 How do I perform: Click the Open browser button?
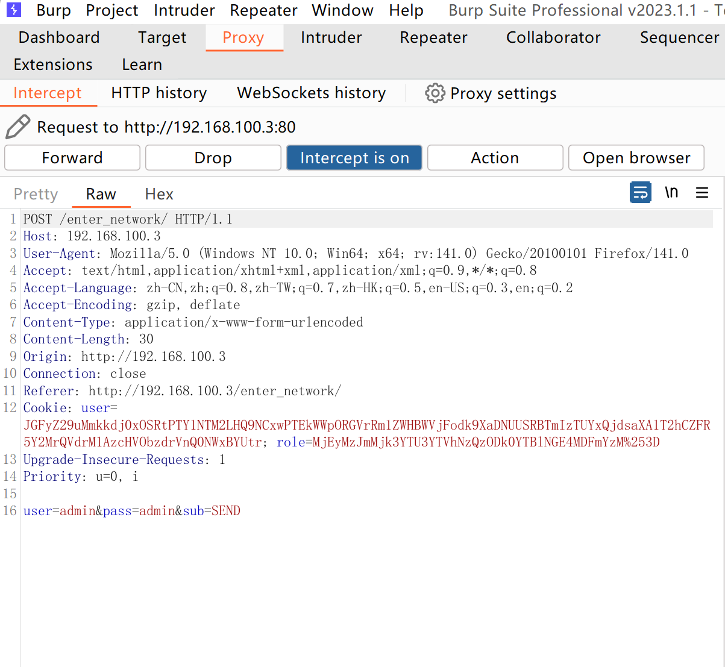pyautogui.click(x=636, y=158)
